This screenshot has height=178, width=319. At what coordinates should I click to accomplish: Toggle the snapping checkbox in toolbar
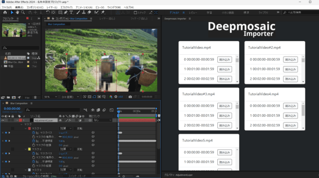135,13
